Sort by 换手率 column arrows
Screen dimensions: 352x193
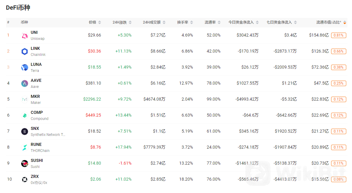(x=192, y=22)
